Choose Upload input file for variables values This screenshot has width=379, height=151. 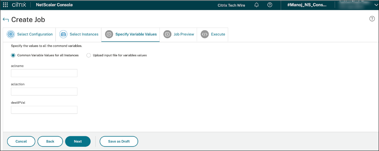(89, 55)
